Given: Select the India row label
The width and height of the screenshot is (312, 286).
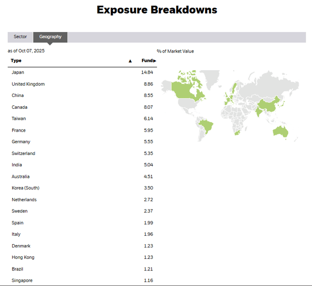Looking at the screenshot, I should [x=17, y=165].
